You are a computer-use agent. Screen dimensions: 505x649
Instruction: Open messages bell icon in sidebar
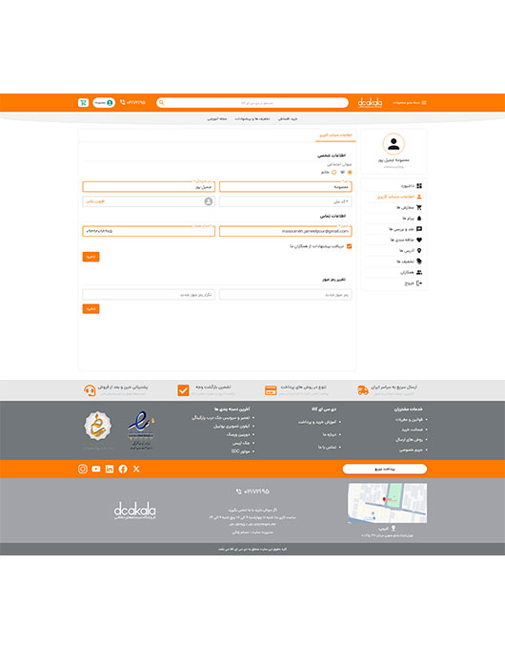point(419,219)
